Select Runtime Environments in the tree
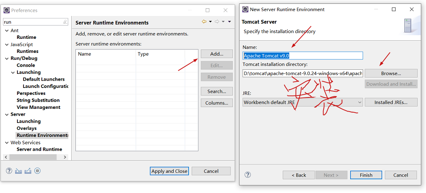This screenshot has width=426, height=193. point(42,135)
